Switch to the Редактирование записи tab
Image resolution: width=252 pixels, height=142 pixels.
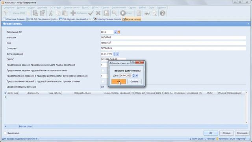(107, 19)
